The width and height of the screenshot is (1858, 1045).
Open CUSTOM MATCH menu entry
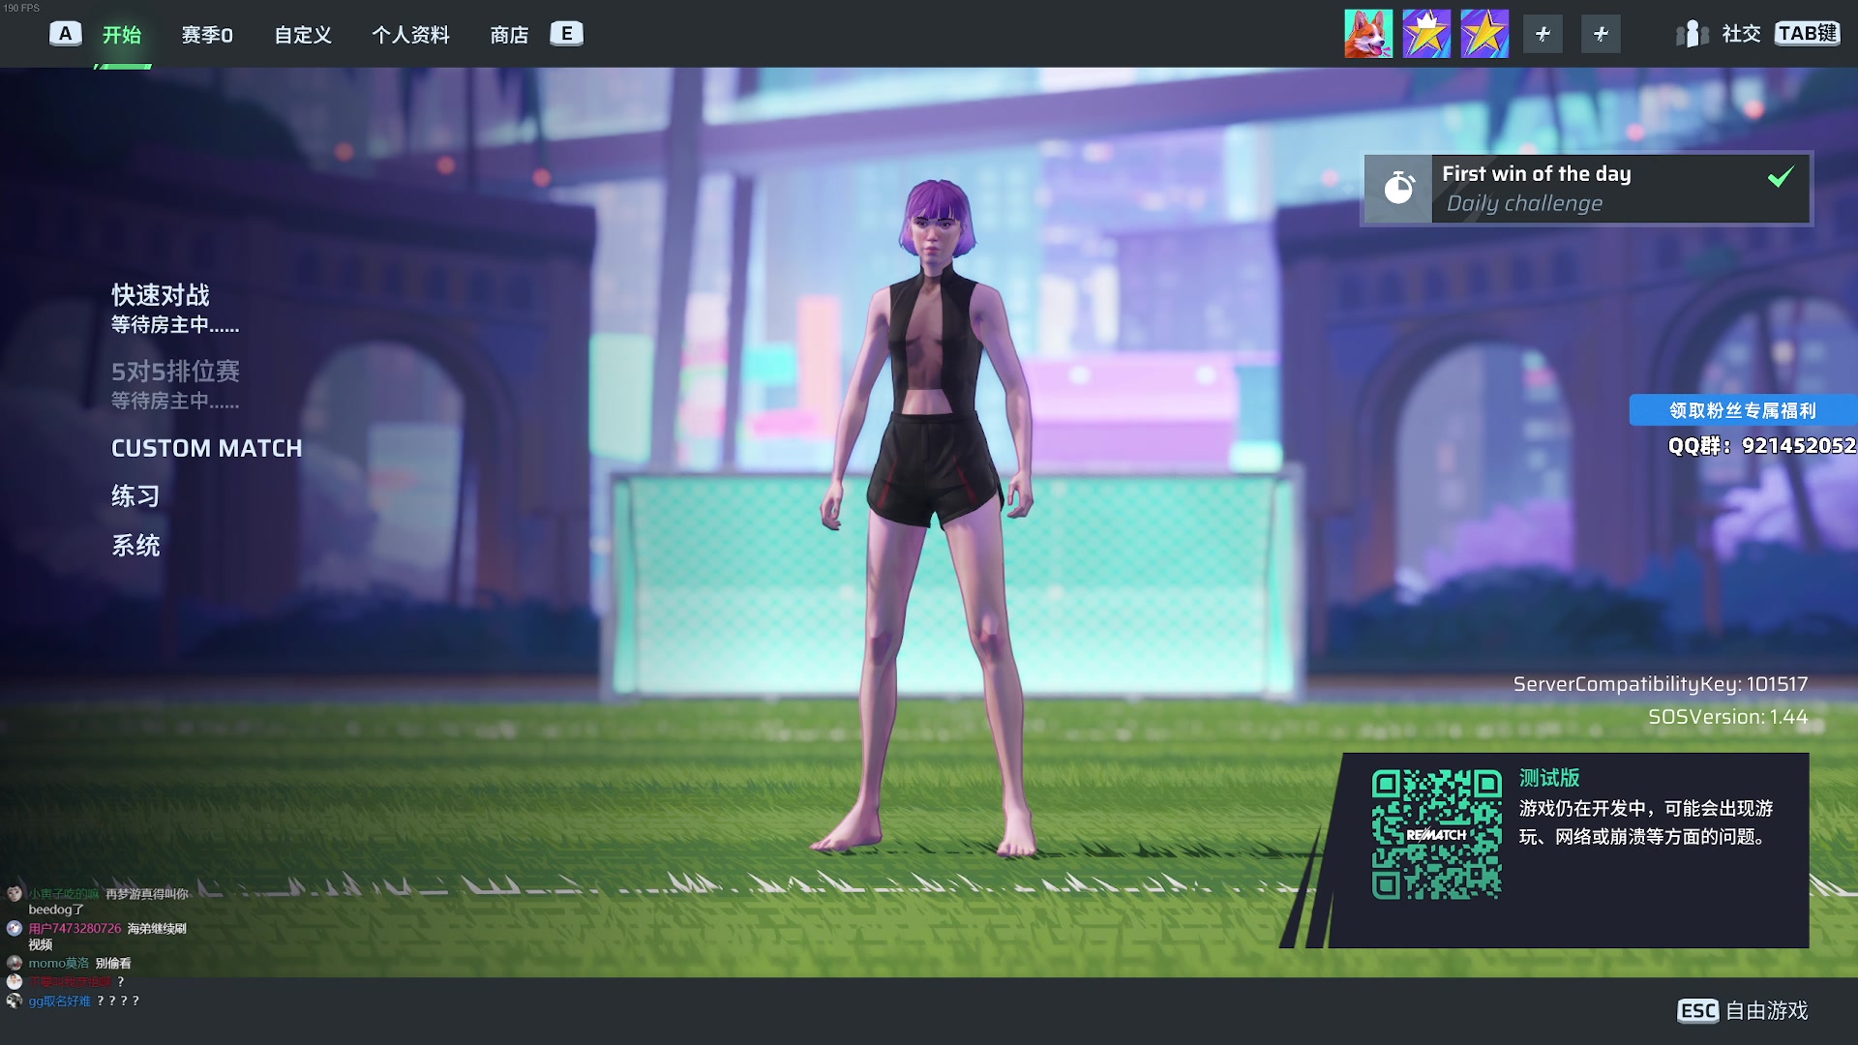pyautogui.click(x=206, y=448)
